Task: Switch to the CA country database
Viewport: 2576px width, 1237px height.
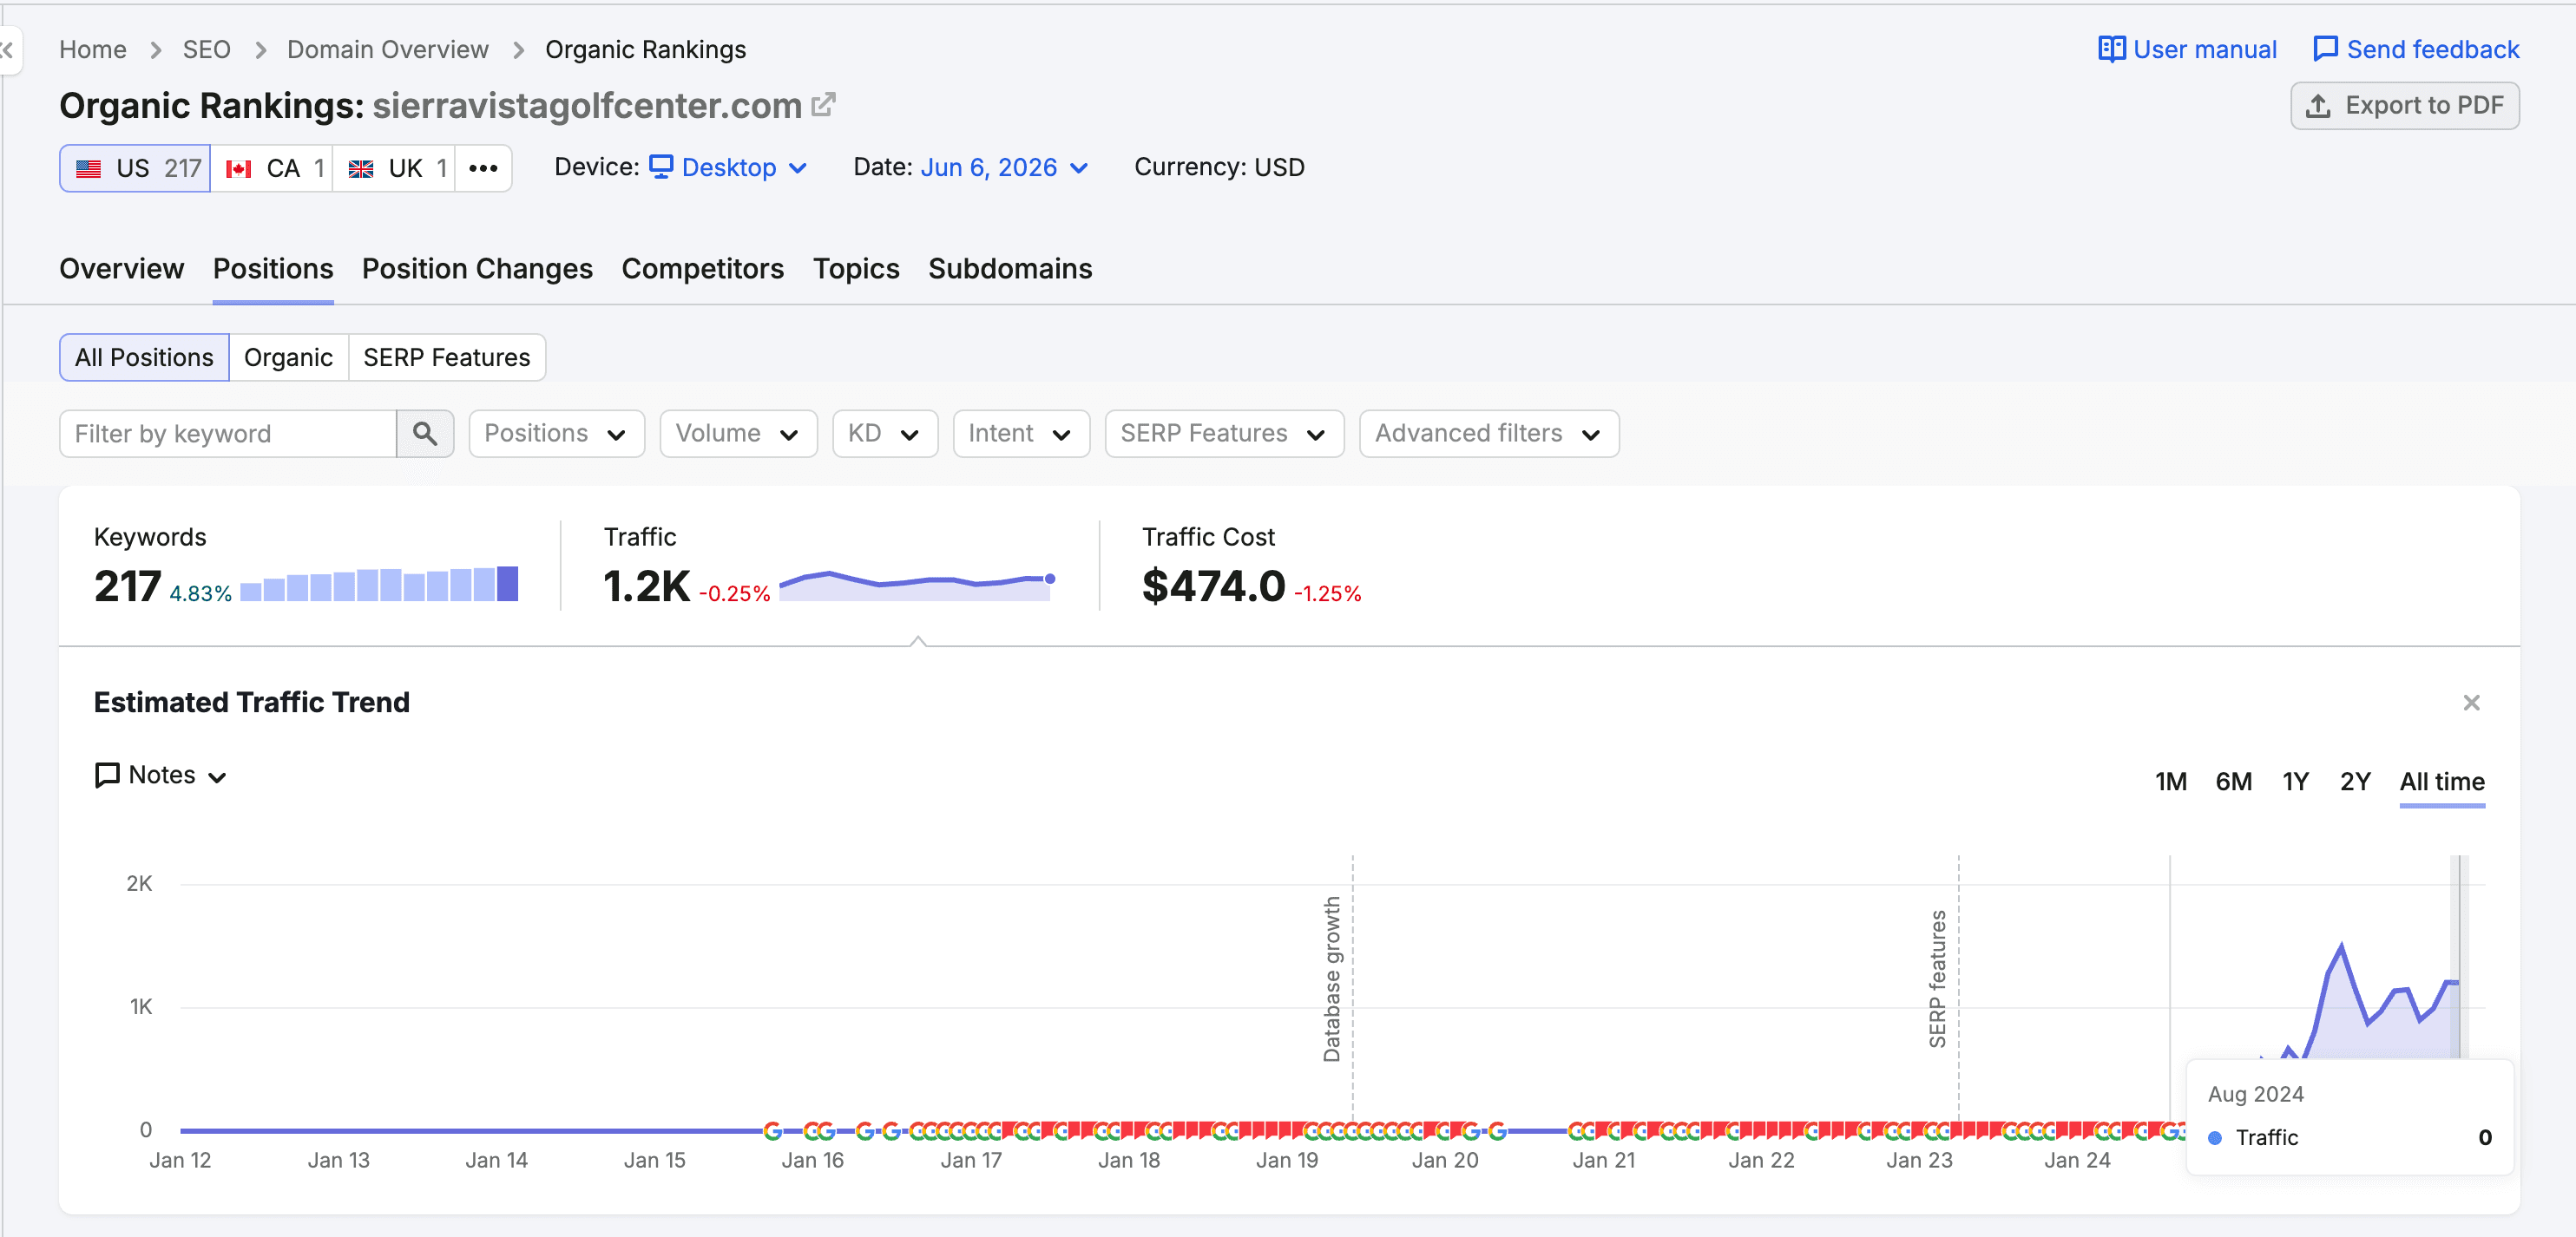Action: [x=271, y=168]
